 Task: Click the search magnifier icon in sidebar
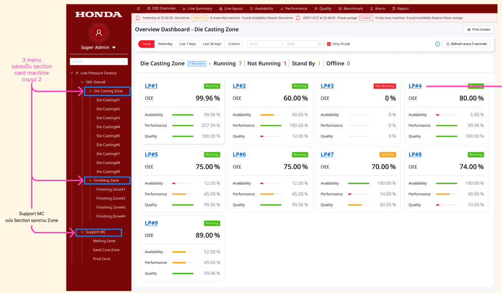[x=123, y=62]
